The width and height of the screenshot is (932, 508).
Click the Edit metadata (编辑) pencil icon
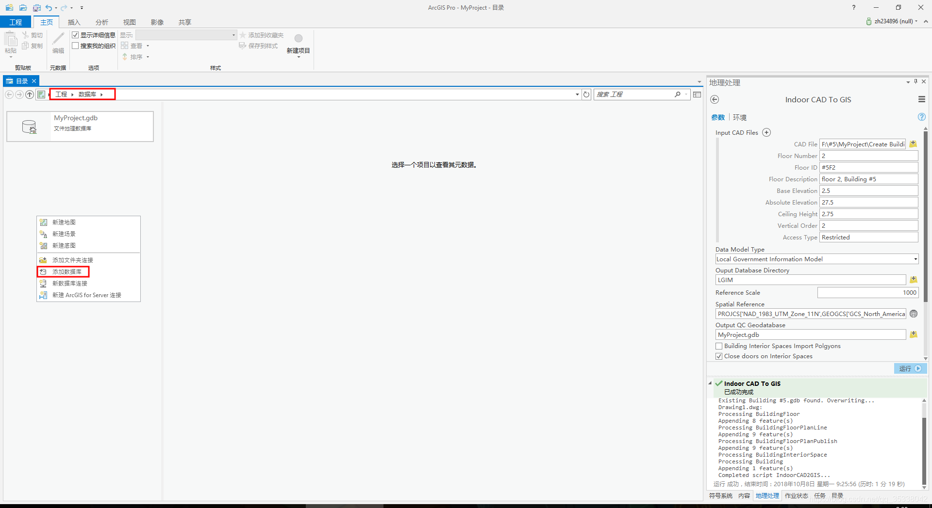(x=58, y=38)
